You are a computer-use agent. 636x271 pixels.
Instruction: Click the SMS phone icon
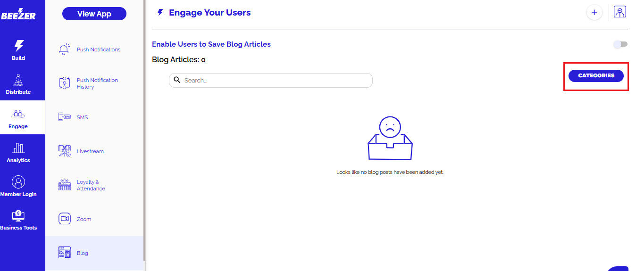click(64, 117)
